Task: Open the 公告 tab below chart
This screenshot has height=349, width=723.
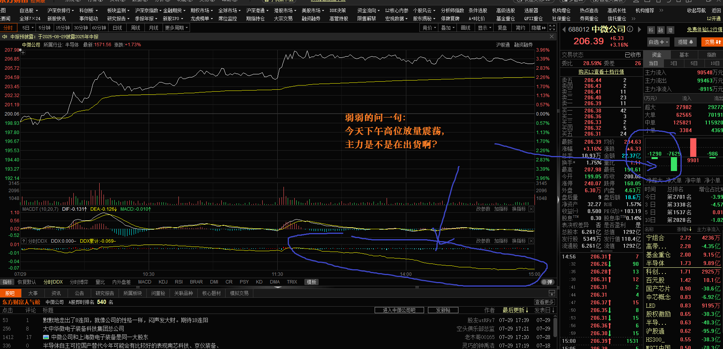Action: (80, 293)
